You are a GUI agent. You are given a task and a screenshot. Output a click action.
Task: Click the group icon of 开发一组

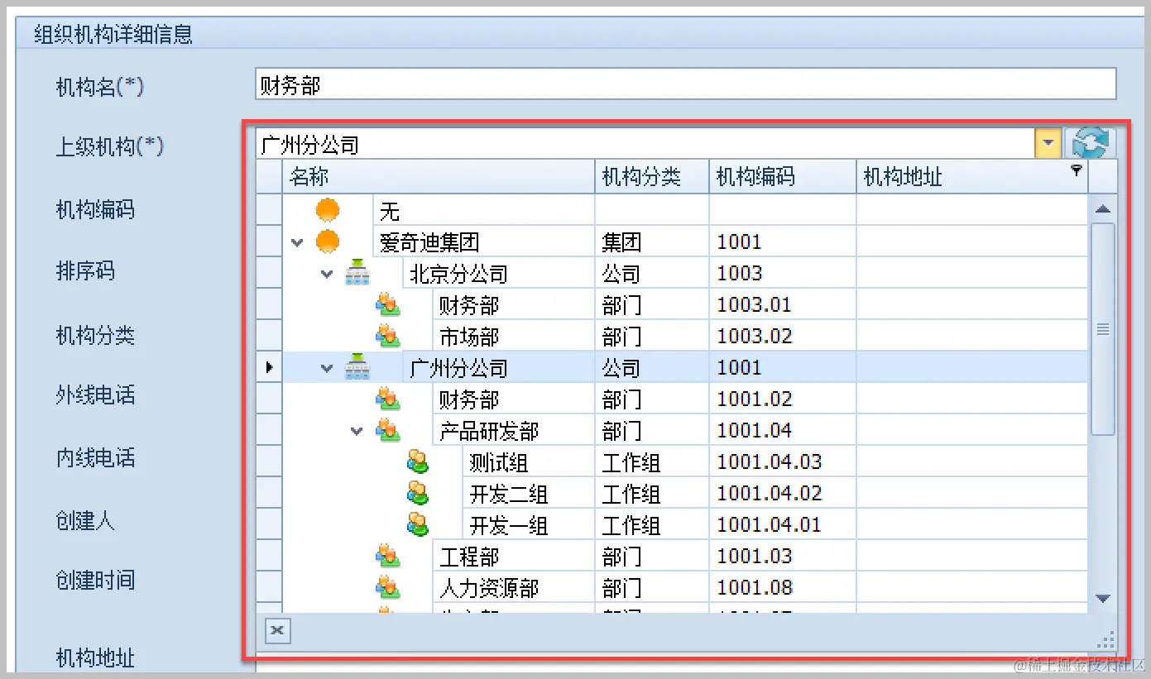click(x=418, y=524)
